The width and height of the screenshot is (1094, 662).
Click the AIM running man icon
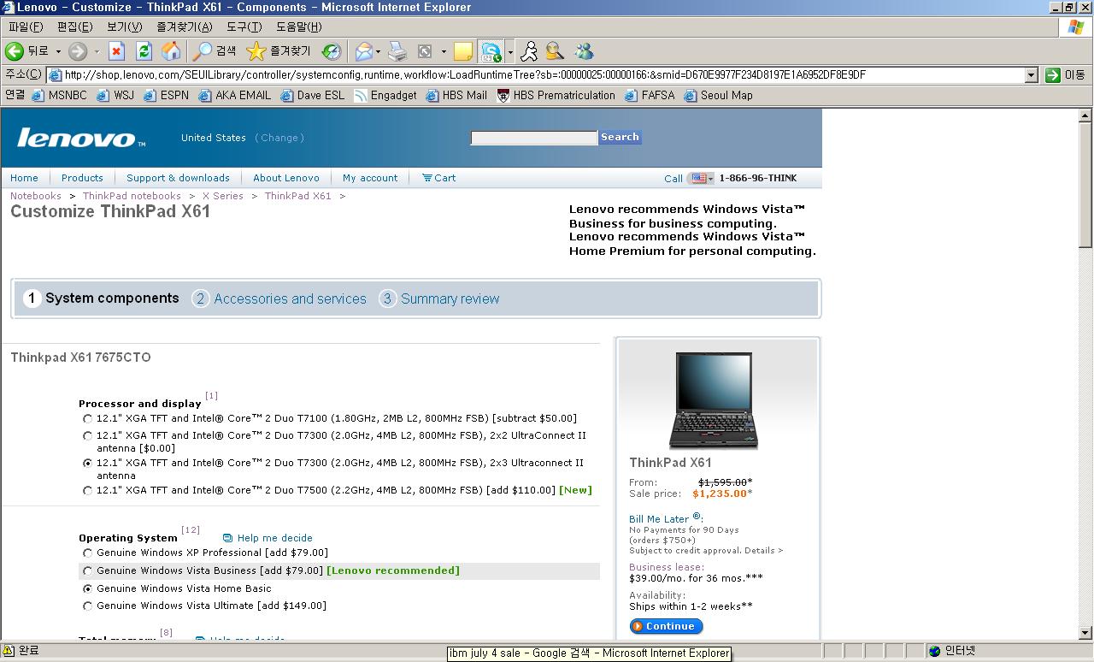530,51
